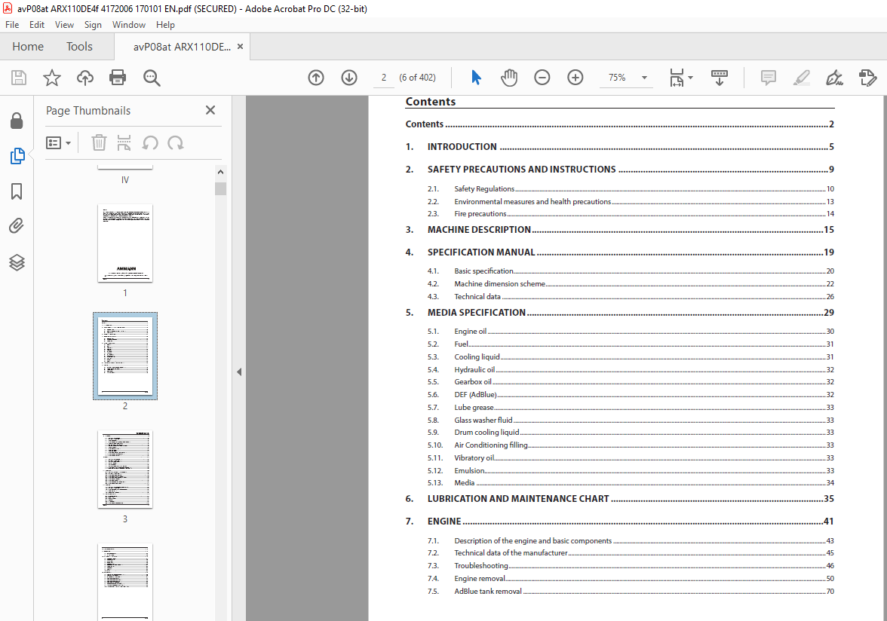887x621 pixels.
Task: Click INTRODUCTION contents entry
Action: click(x=619, y=146)
